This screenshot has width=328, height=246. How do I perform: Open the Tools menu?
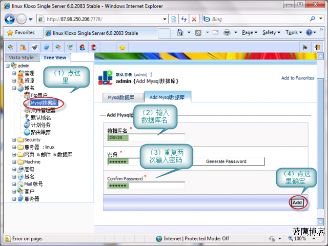(294, 32)
